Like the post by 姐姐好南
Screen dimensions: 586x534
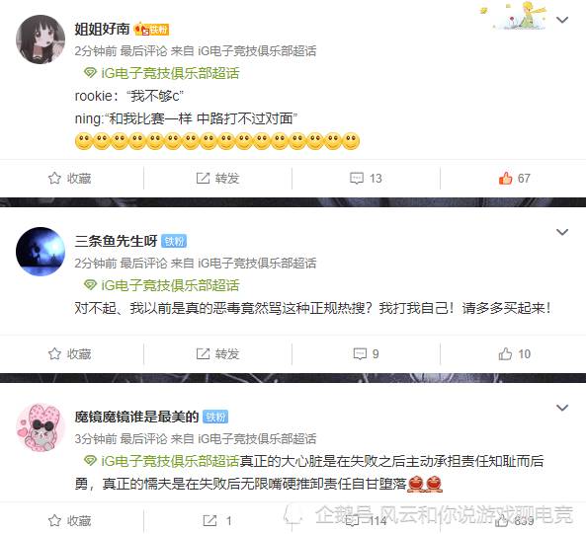[x=514, y=179]
